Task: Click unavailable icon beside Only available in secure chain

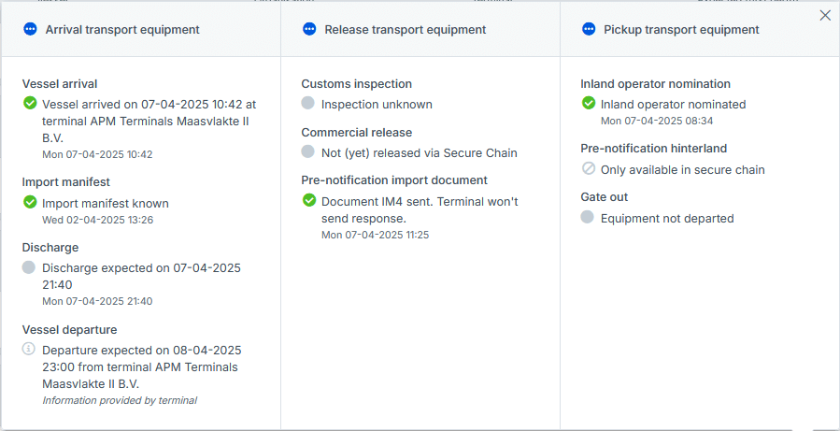Action: (589, 169)
